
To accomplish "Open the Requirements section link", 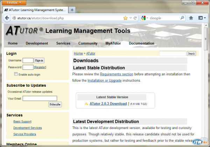I will tap(117, 74).
